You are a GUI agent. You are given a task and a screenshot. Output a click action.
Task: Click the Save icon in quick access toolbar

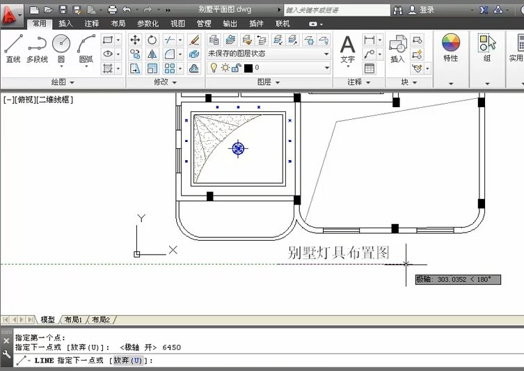[63, 10]
